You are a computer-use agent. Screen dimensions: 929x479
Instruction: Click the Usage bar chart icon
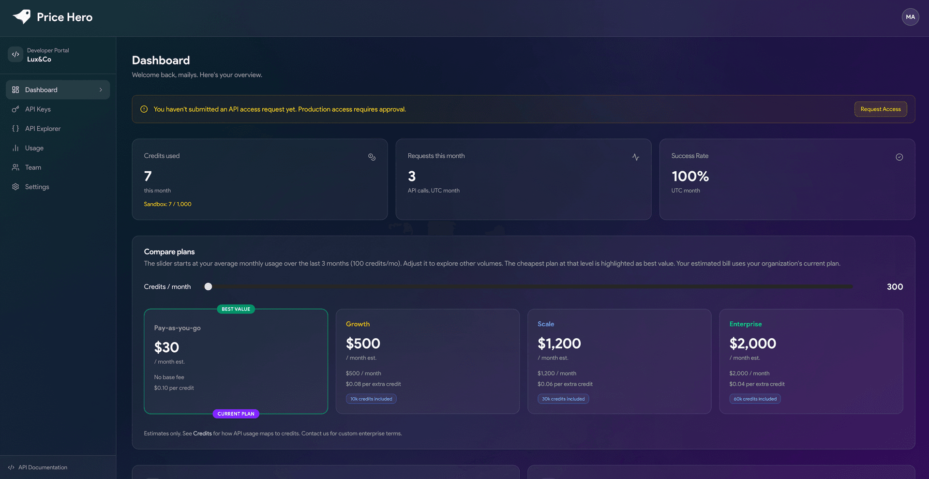coord(15,148)
